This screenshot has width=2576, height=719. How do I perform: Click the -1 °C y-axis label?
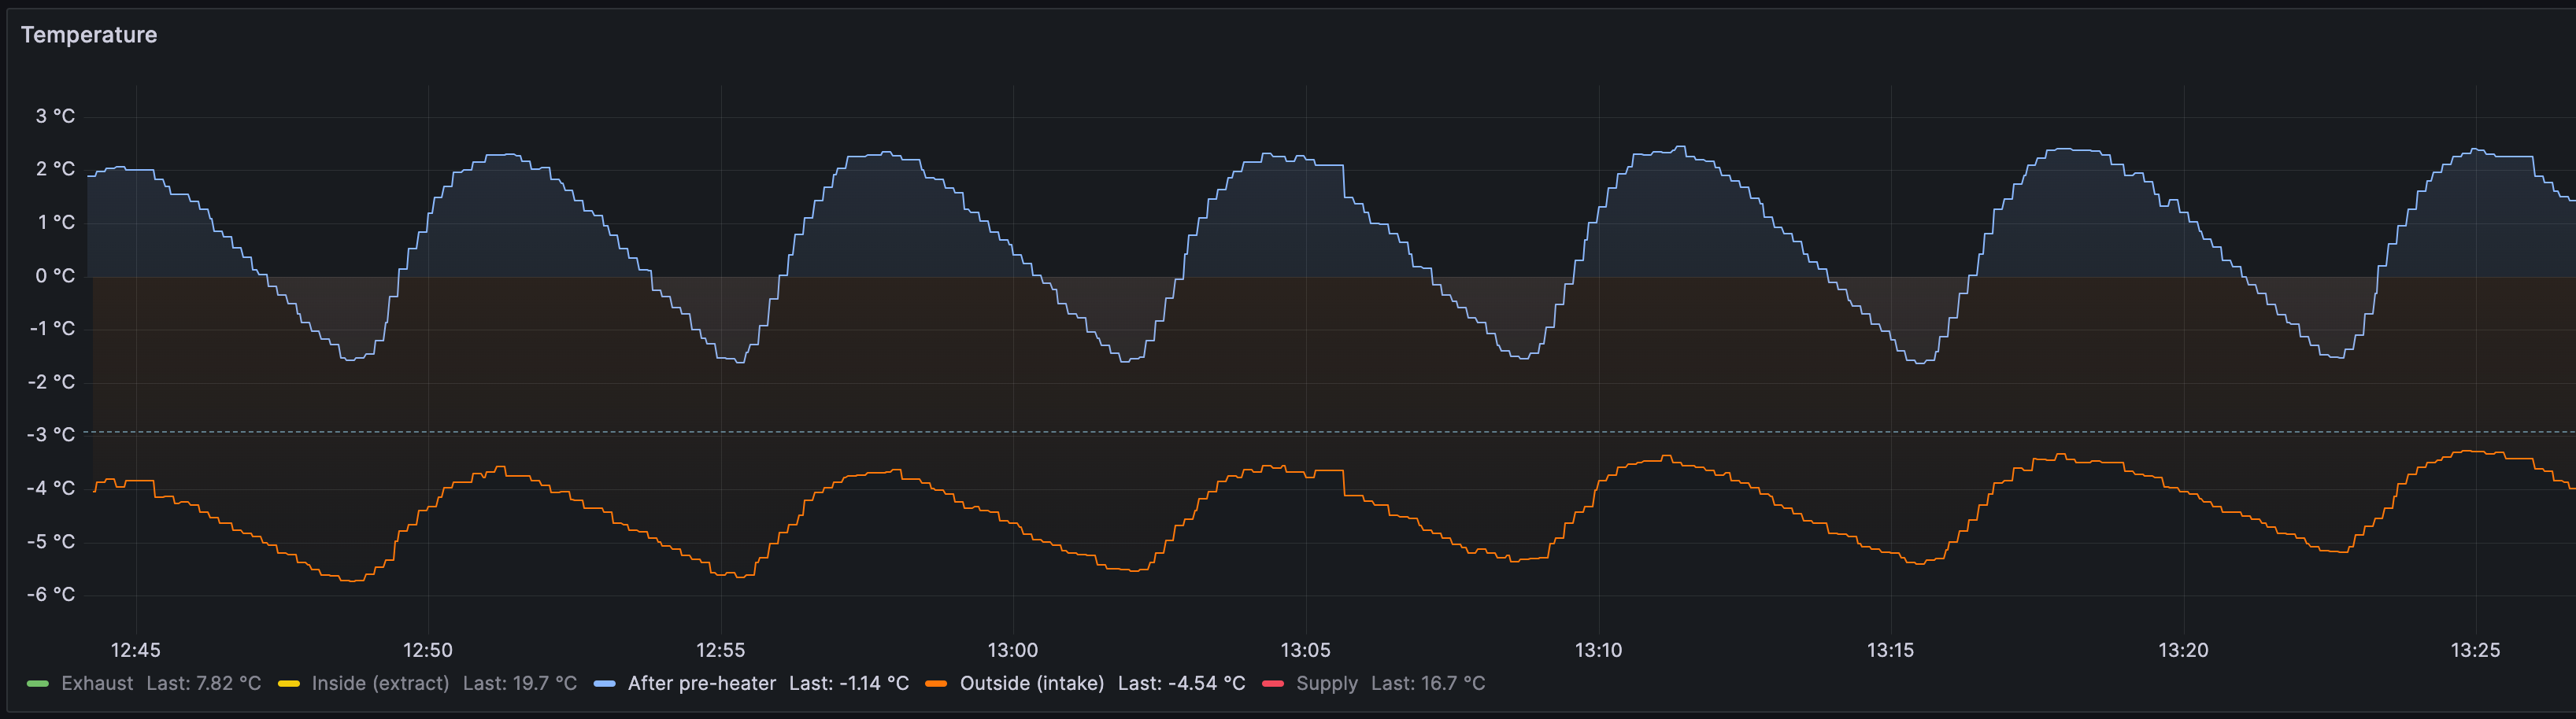[x=52, y=329]
